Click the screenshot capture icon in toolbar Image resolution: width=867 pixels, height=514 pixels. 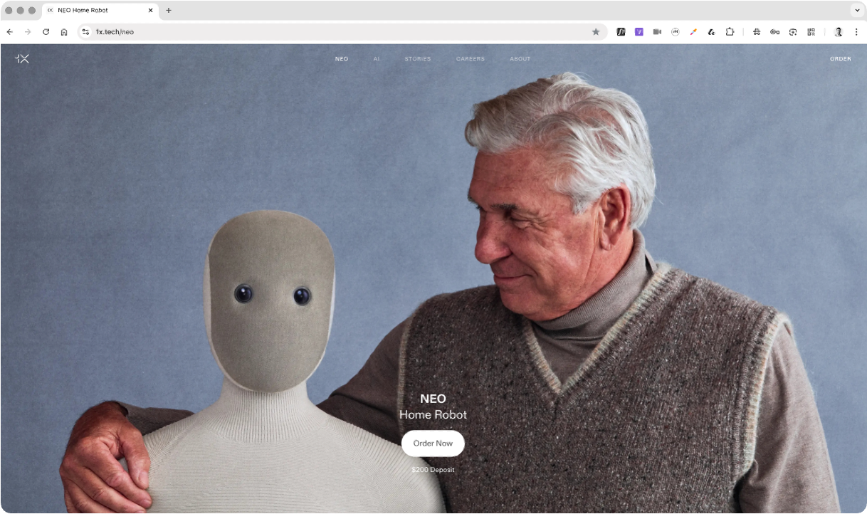click(793, 32)
